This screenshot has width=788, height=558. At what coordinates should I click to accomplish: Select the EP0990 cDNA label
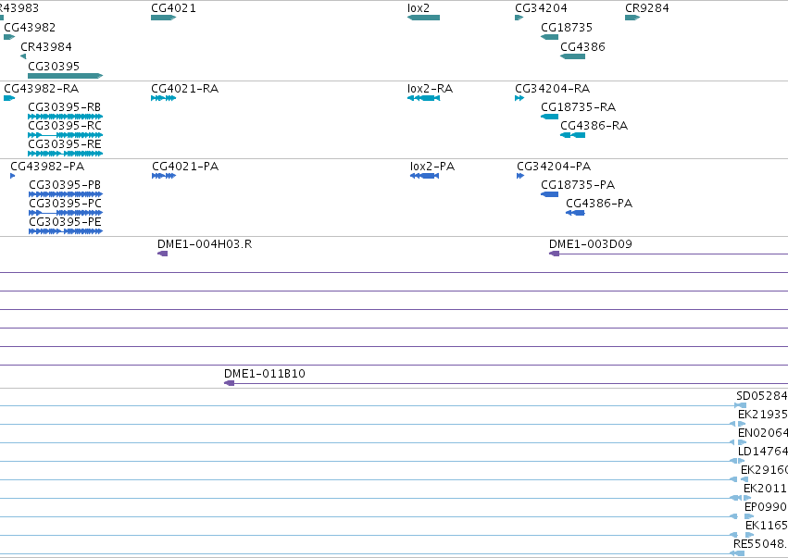(x=766, y=507)
